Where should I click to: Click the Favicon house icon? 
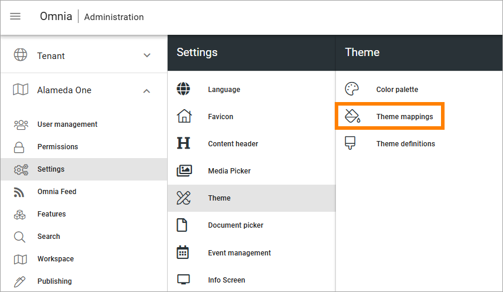click(x=184, y=116)
